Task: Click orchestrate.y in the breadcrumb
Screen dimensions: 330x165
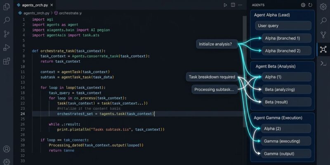Action: point(70,13)
